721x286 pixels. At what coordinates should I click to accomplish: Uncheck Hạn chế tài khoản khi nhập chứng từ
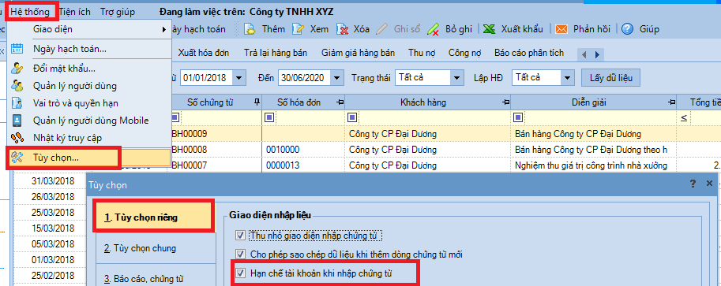pos(240,273)
